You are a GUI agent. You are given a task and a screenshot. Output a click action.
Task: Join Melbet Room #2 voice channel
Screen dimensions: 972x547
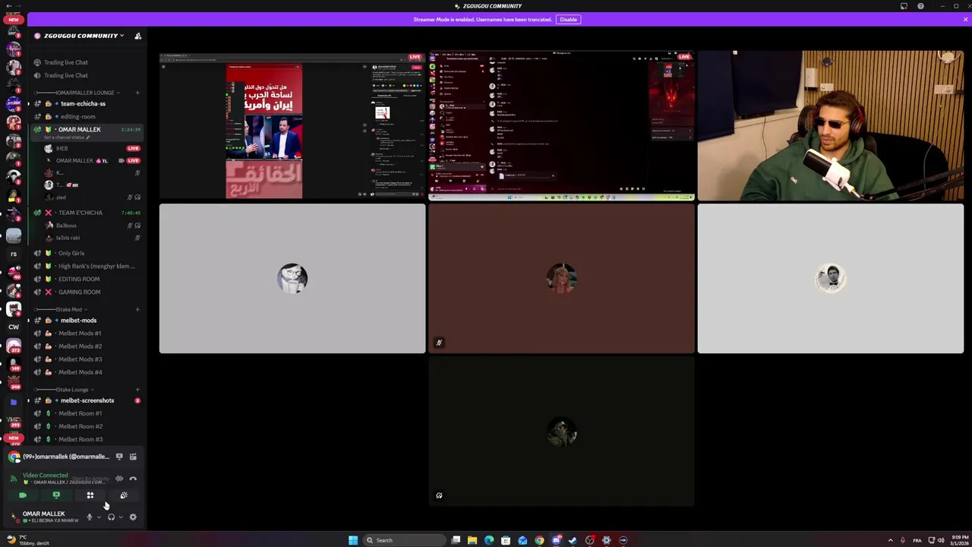pyautogui.click(x=87, y=426)
